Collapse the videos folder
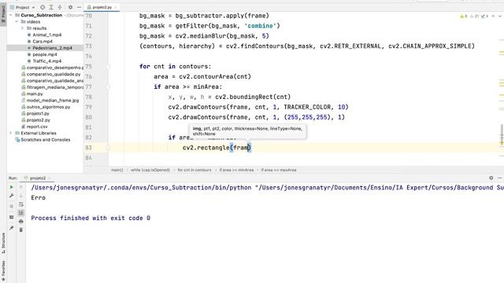 [17, 21]
